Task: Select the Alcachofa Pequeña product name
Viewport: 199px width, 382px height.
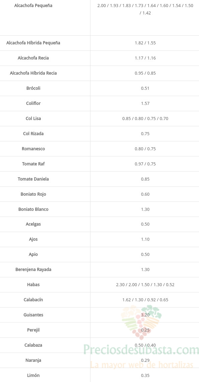Action: [33, 5]
